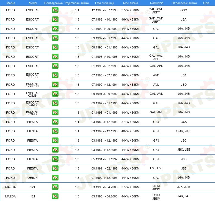The width and height of the screenshot is (215, 201).
Task: Select 37kW / 50KM in Mazda 121 row
Action: pos(130,187)
